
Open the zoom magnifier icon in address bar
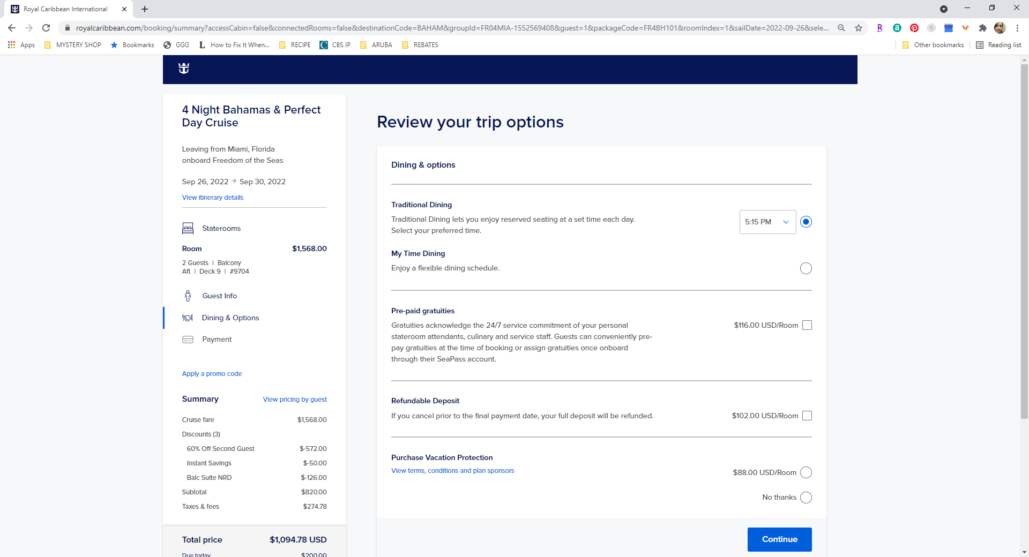[841, 28]
